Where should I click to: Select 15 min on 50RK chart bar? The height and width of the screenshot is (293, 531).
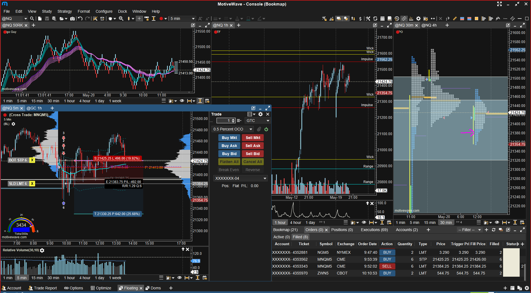click(x=37, y=101)
